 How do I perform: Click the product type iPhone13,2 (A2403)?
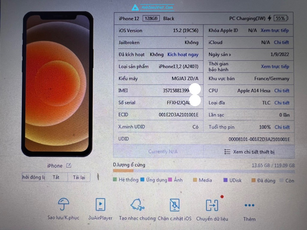178,66
